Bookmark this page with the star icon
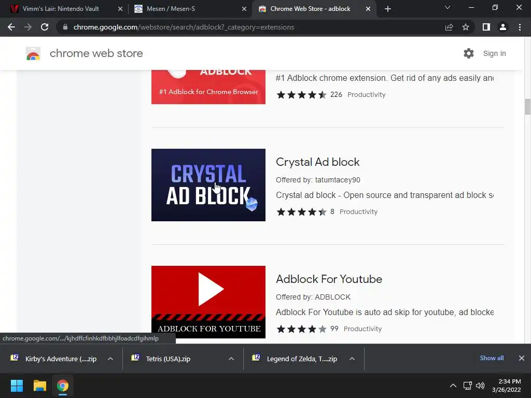Viewport: 531px width, 398px height. (x=466, y=27)
